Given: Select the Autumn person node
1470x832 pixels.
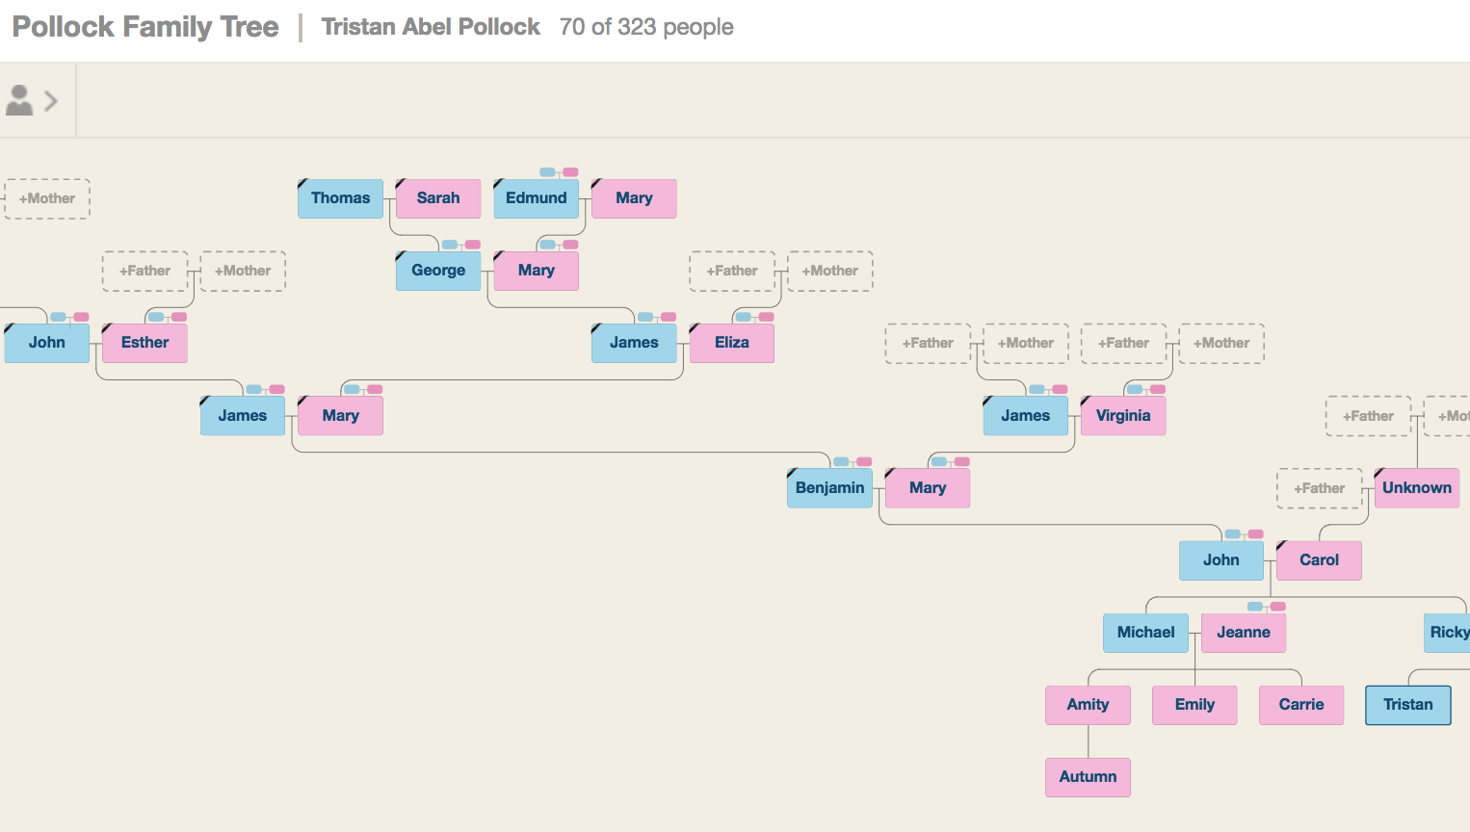Looking at the screenshot, I should pos(1088,777).
